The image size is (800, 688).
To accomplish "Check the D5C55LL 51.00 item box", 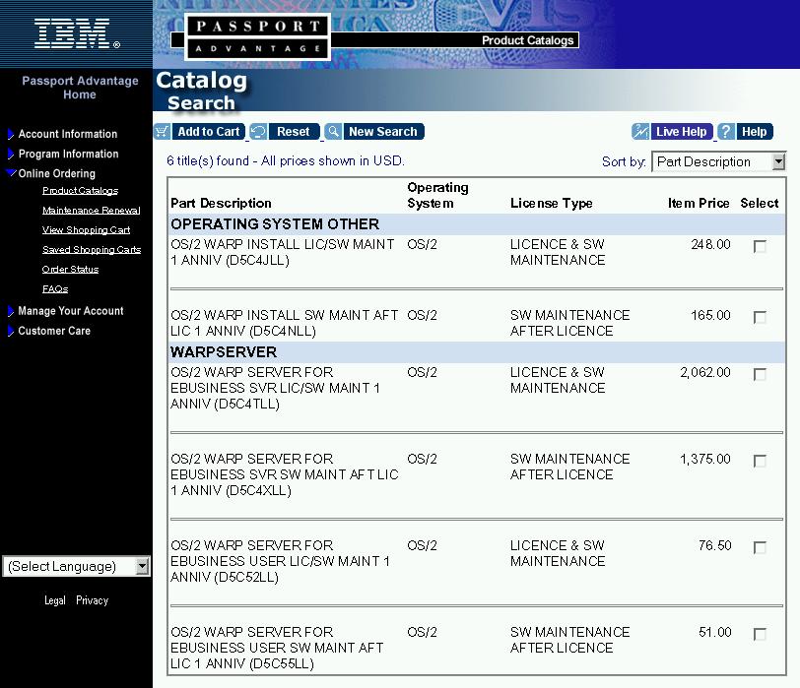I will [x=760, y=635].
